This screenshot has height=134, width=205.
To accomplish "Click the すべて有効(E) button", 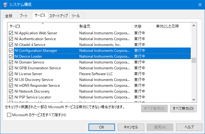I will [x=154, y=109].
